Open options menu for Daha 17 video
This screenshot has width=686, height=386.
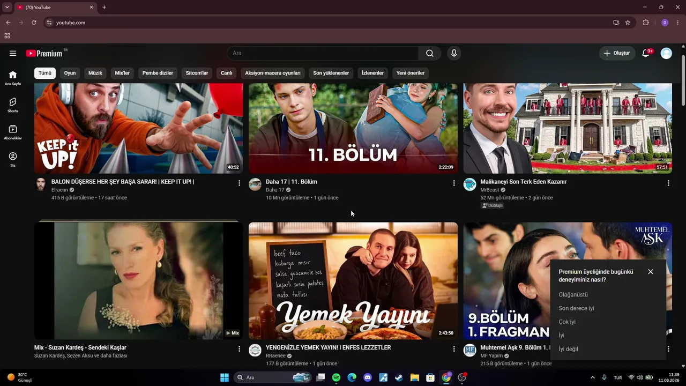(454, 183)
